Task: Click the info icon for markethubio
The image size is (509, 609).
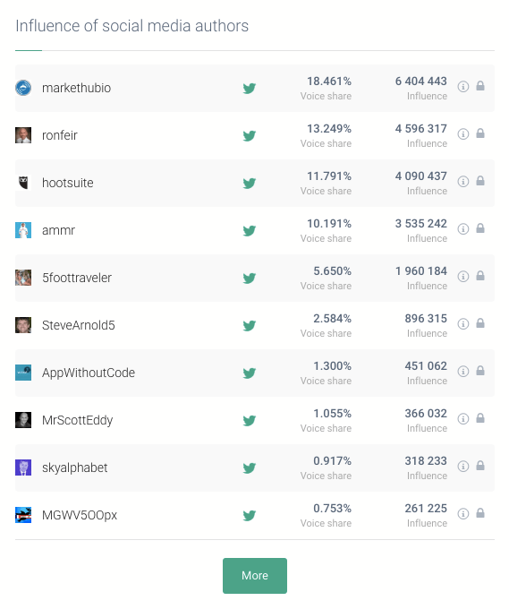Action: pos(462,86)
